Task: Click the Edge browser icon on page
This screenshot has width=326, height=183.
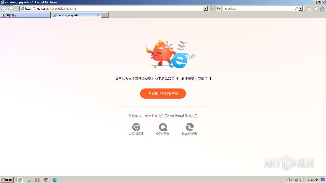Action: click(x=189, y=127)
